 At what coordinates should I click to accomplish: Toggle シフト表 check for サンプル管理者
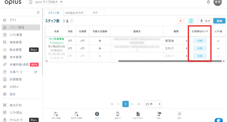click(x=218, y=41)
